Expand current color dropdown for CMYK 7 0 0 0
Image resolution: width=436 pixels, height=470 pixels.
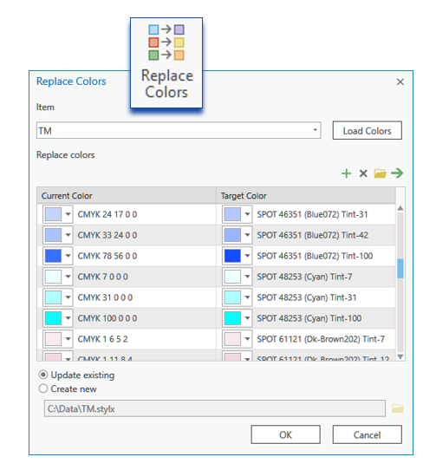pyautogui.click(x=68, y=277)
